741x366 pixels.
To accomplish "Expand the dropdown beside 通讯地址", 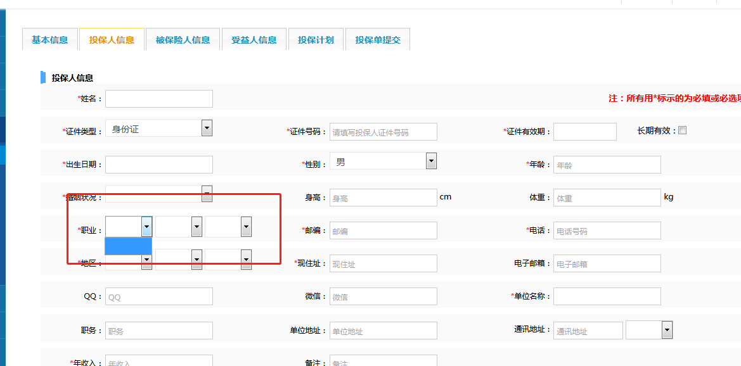I will pos(667,330).
